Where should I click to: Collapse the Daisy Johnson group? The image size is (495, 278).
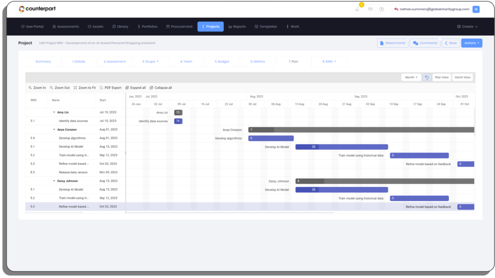[x=54, y=181]
